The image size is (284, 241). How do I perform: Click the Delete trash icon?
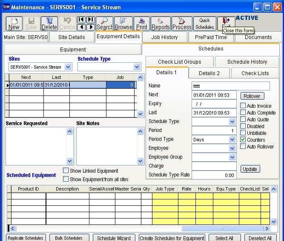(49, 24)
